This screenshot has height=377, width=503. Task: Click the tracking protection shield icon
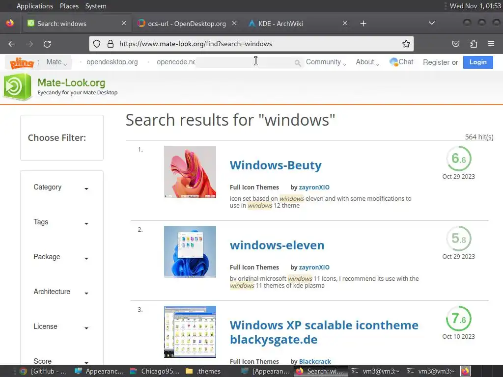click(x=97, y=44)
